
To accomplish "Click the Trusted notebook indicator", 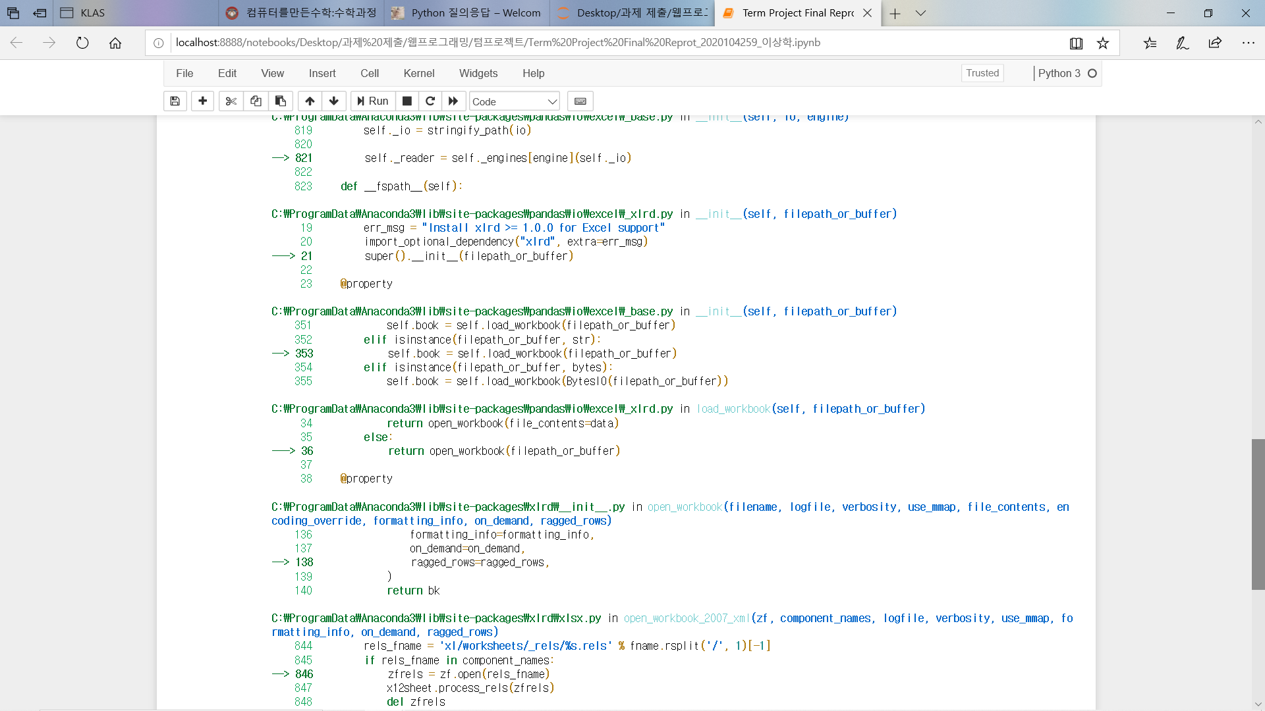I will click(x=982, y=73).
